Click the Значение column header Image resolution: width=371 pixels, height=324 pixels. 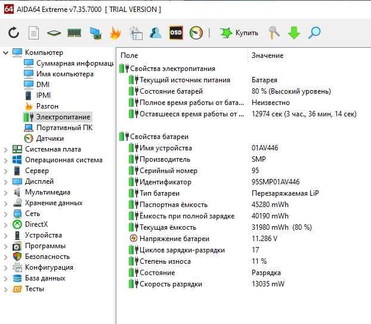[x=267, y=55]
